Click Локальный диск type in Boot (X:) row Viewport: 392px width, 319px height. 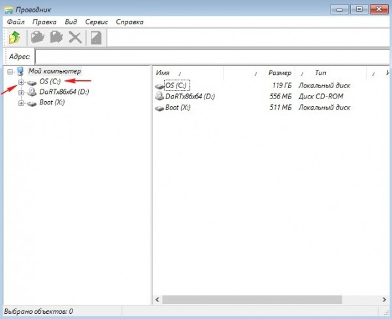[324, 108]
